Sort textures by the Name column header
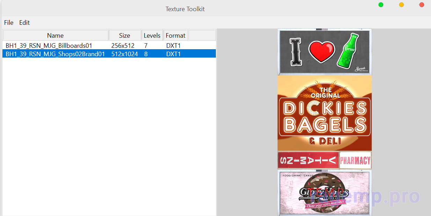 click(55, 36)
